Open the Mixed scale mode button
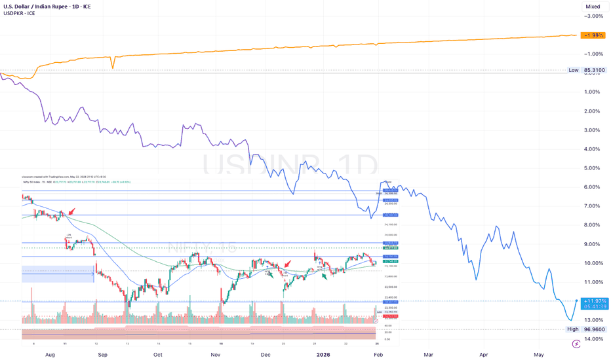Screen dimensions: 611x360 [x=592, y=7]
